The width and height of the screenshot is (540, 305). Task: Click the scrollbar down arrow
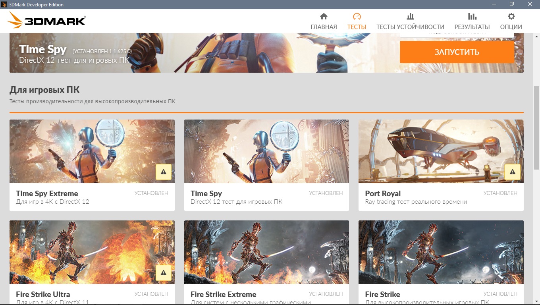(x=536, y=301)
